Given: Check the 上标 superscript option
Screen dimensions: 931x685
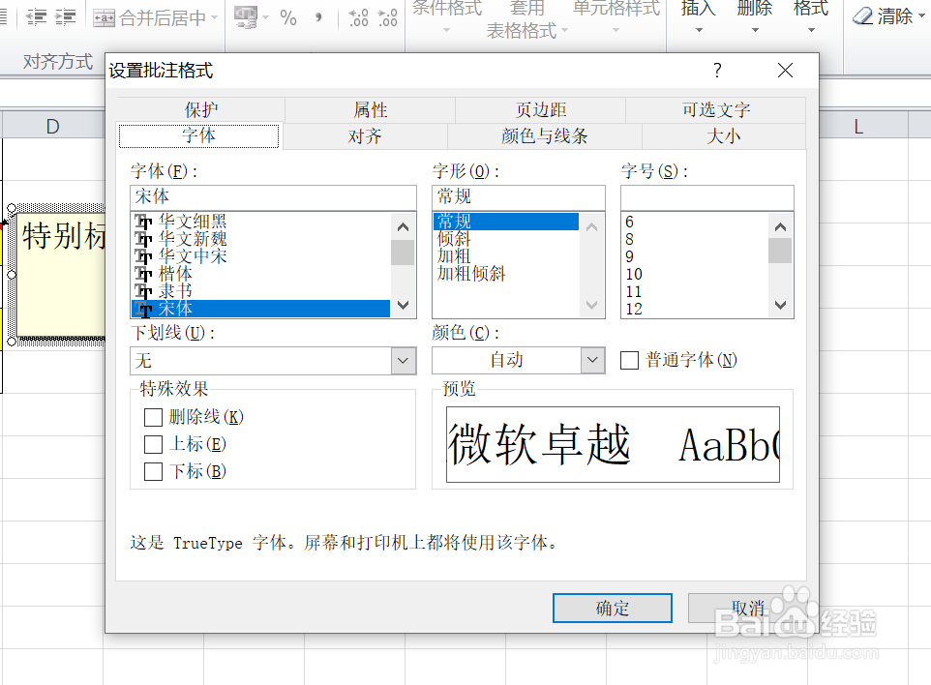Looking at the screenshot, I should [153, 445].
